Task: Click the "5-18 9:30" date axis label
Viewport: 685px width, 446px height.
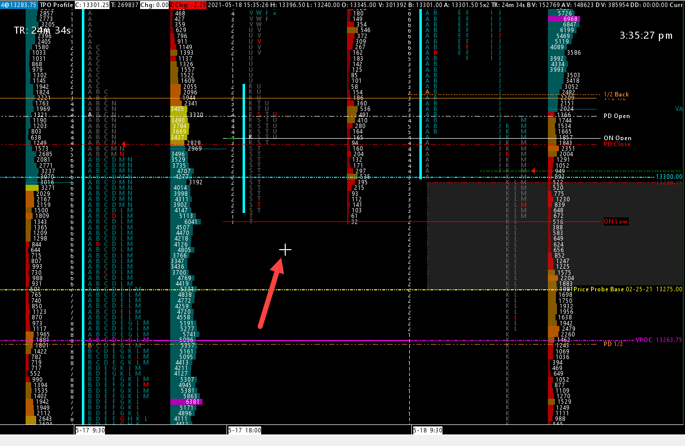Action: click(427, 430)
